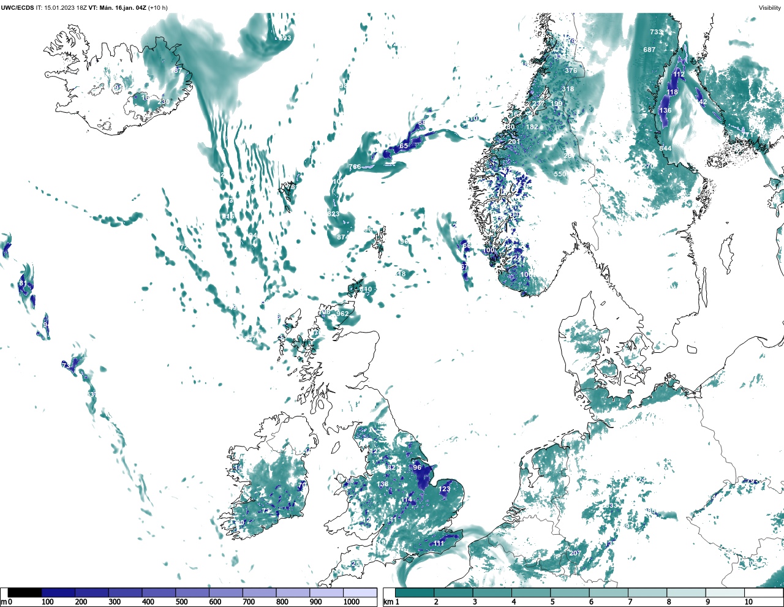Click visibility value '123' over East Anglia
Viewport: 784px width, 607px height.
click(x=445, y=489)
